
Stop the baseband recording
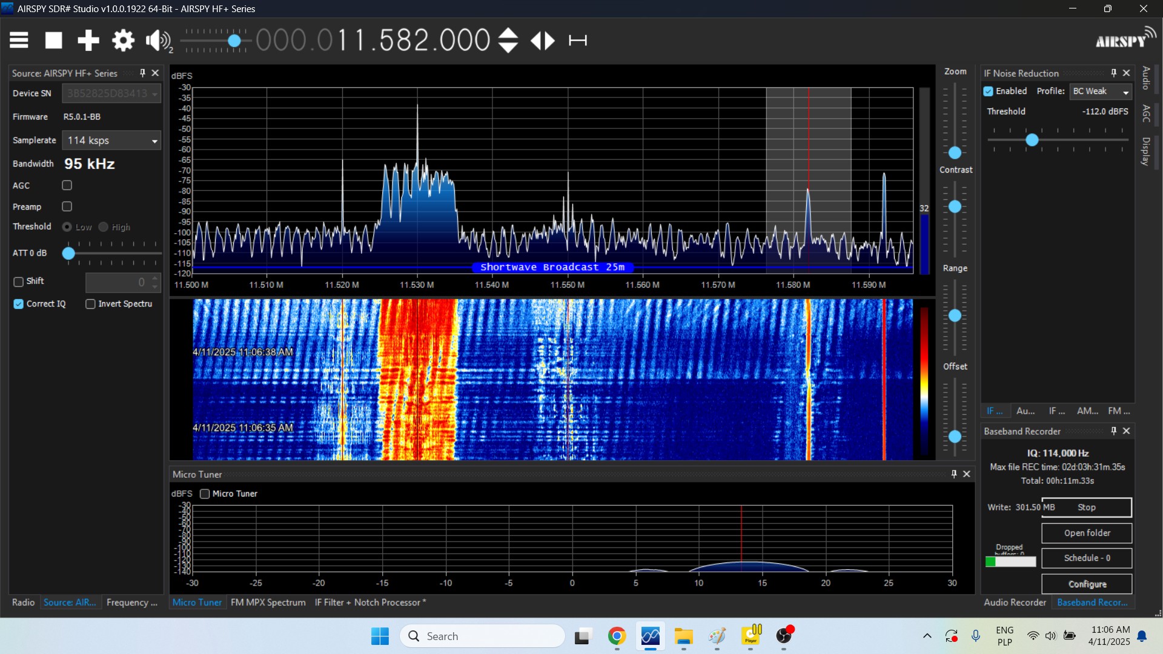click(x=1087, y=507)
